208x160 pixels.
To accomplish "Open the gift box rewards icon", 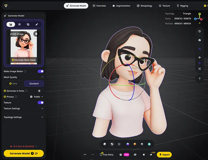I will [x=120, y=155].
